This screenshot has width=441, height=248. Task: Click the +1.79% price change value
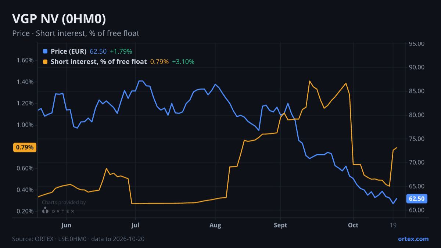click(121, 51)
